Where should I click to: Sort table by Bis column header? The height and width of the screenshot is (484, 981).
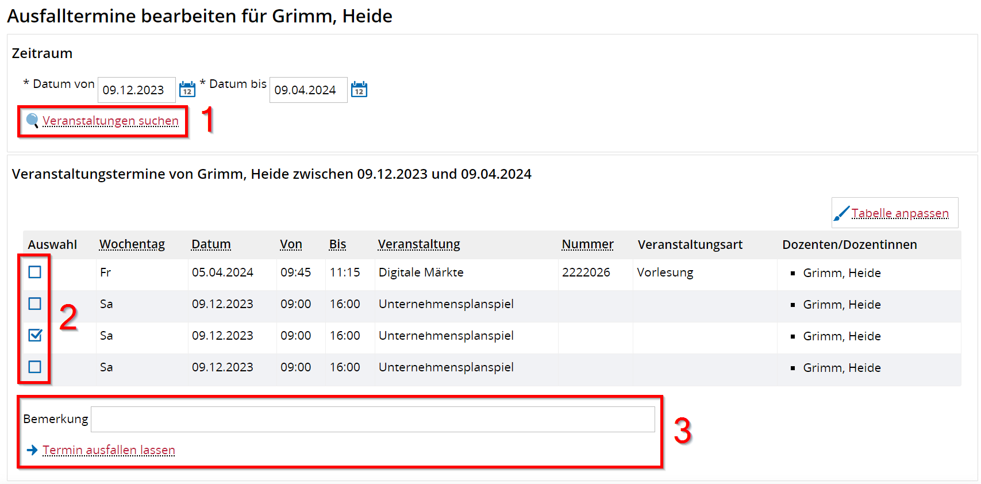(x=337, y=244)
